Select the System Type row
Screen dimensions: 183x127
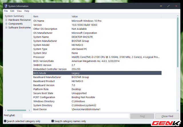[97, 49]
